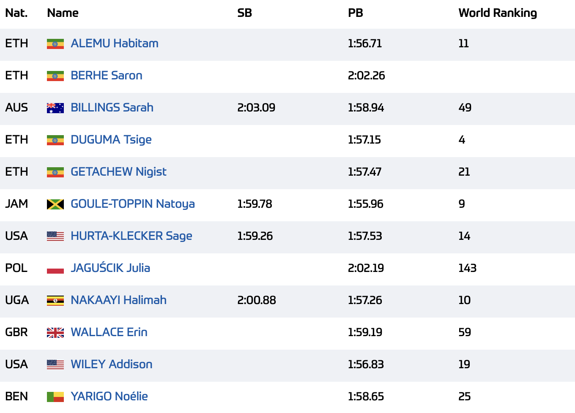Click the Nat. column header

click(16, 13)
